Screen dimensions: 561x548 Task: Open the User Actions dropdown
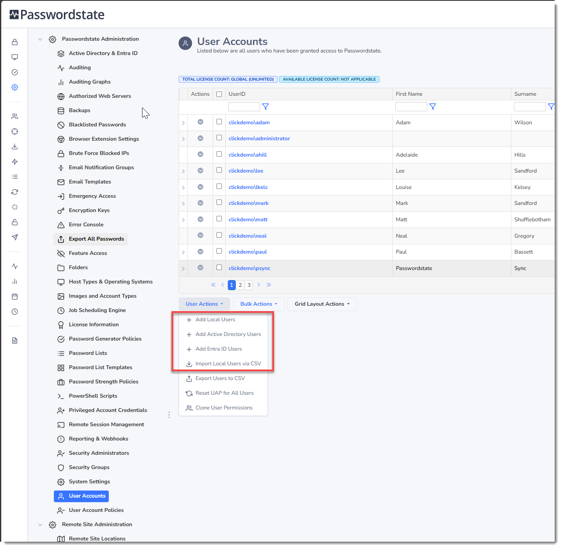[205, 304]
